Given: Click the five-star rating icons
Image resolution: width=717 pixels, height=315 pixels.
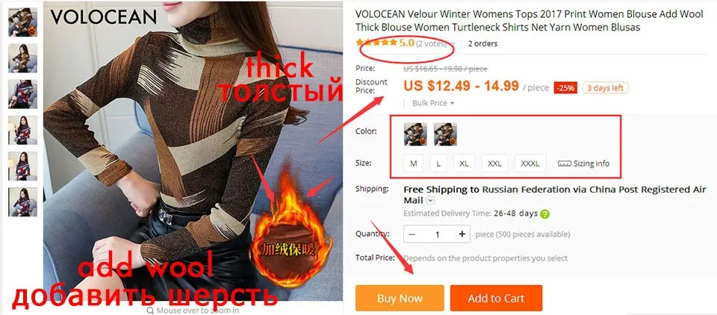Looking at the screenshot, I should pyautogui.click(x=376, y=43).
